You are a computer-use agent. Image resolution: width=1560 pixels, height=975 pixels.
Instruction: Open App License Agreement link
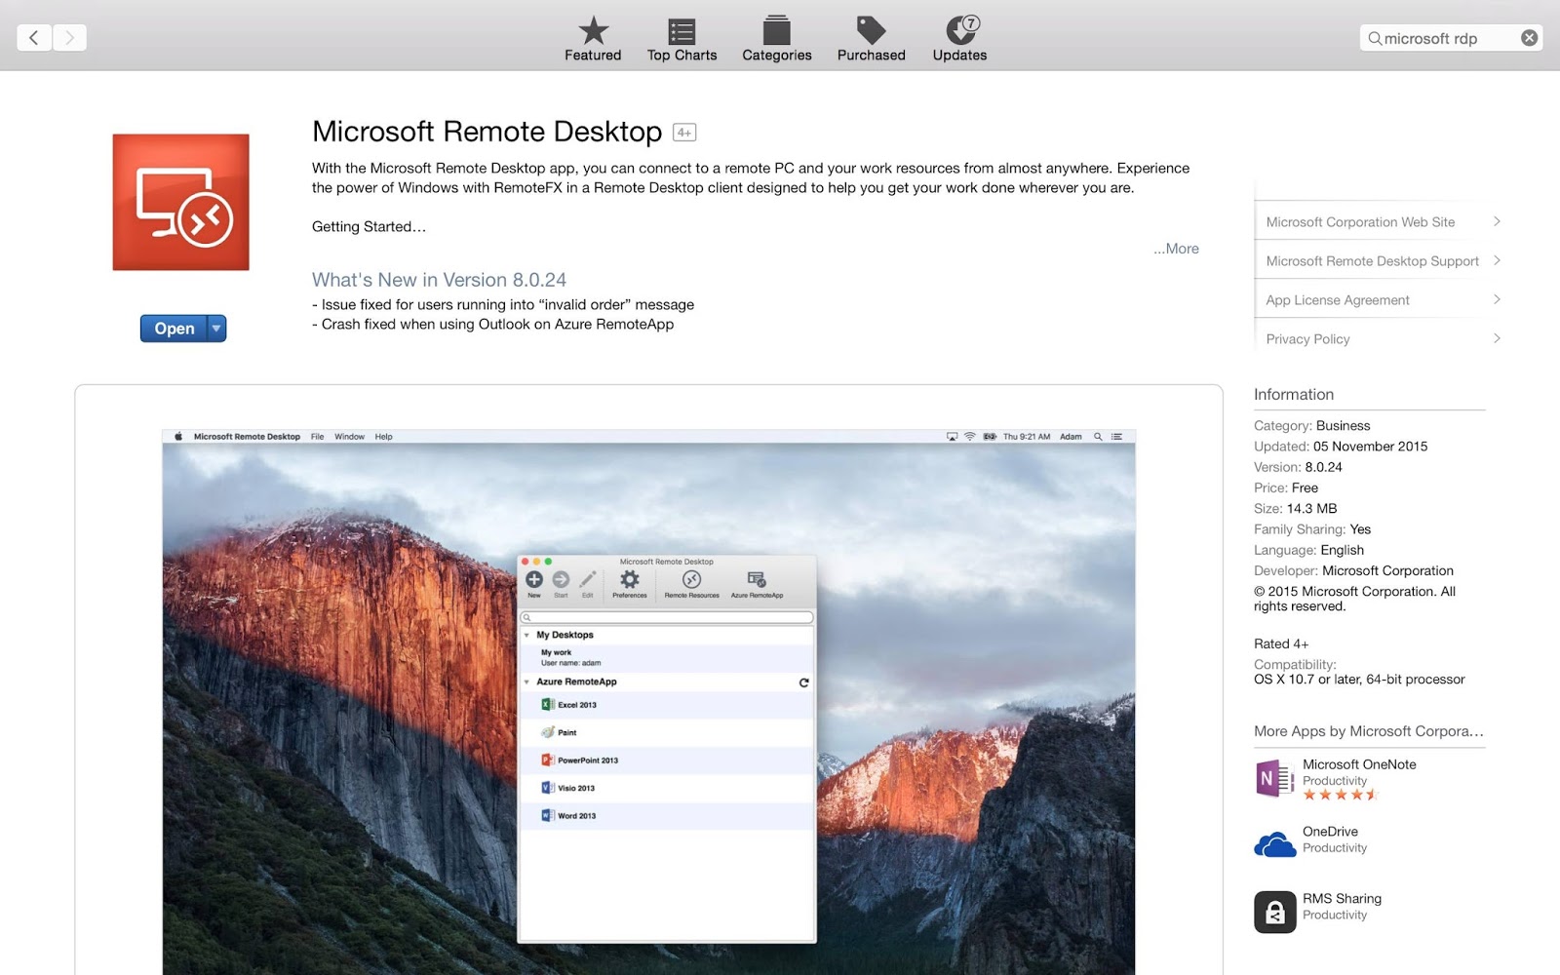[x=1338, y=300]
